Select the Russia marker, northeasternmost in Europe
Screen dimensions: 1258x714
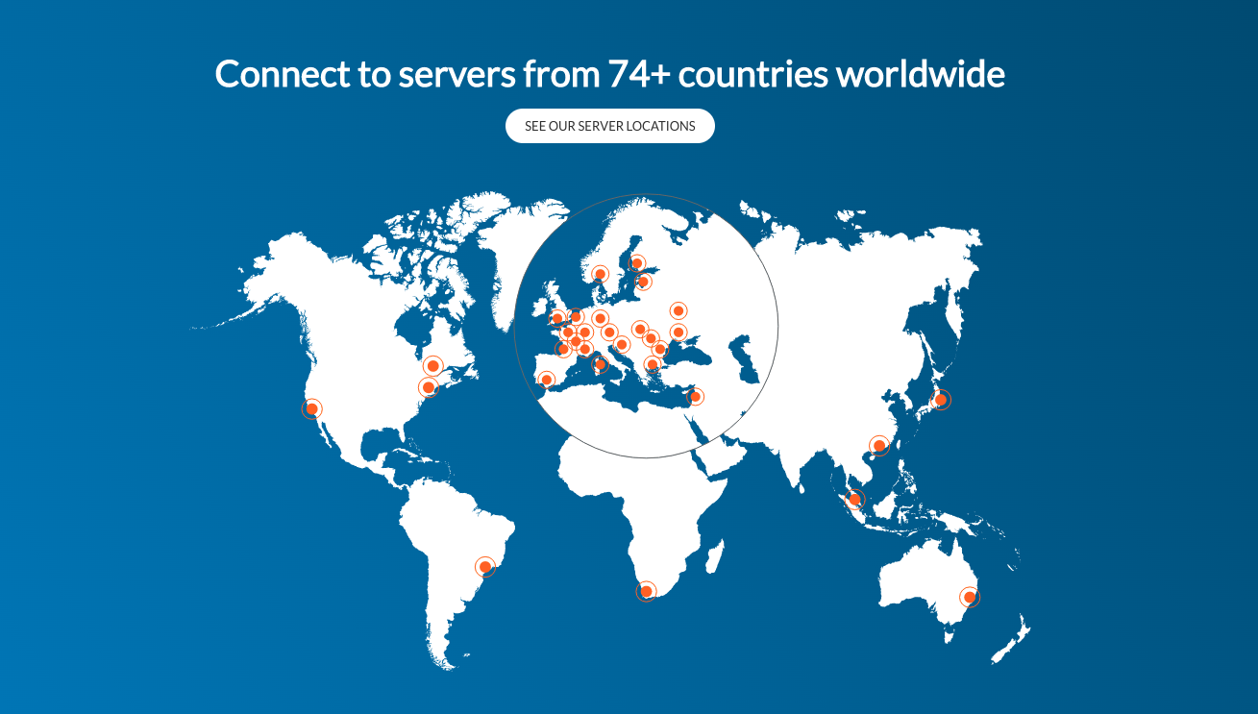pyautogui.click(x=678, y=310)
